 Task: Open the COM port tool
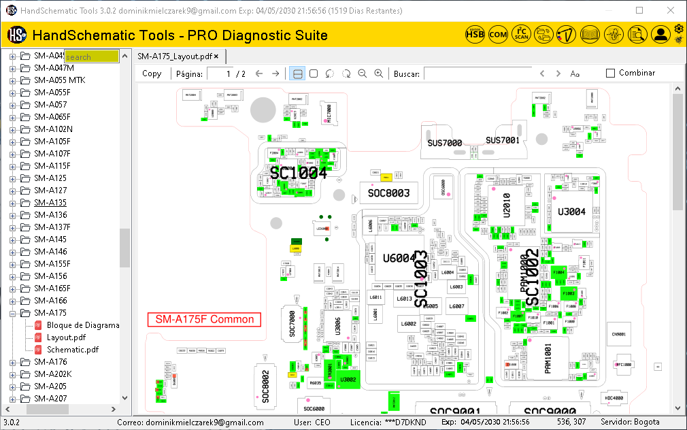(498, 34)
